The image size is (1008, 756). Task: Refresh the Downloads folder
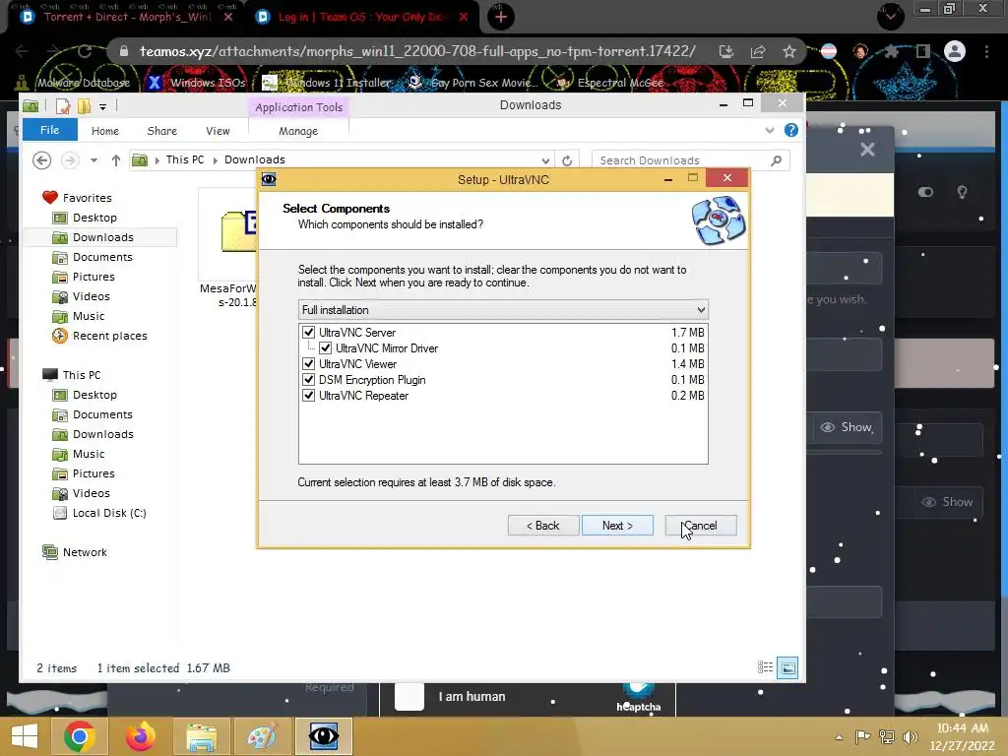567,160
